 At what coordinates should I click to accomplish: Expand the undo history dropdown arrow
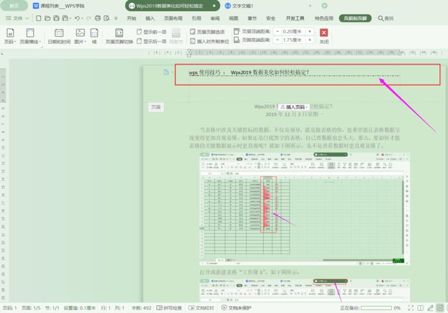coord(82,19)
